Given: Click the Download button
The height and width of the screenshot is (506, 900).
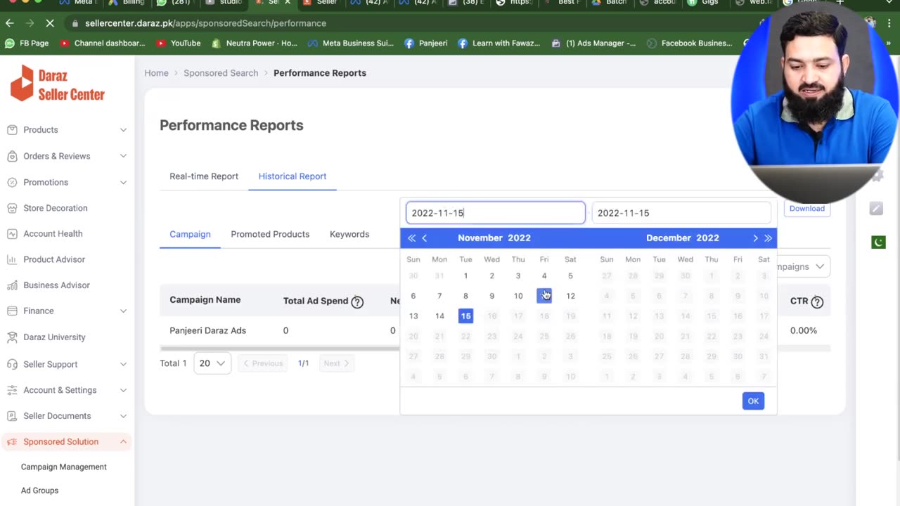Looking at the screenshot, I should [806, 208].
